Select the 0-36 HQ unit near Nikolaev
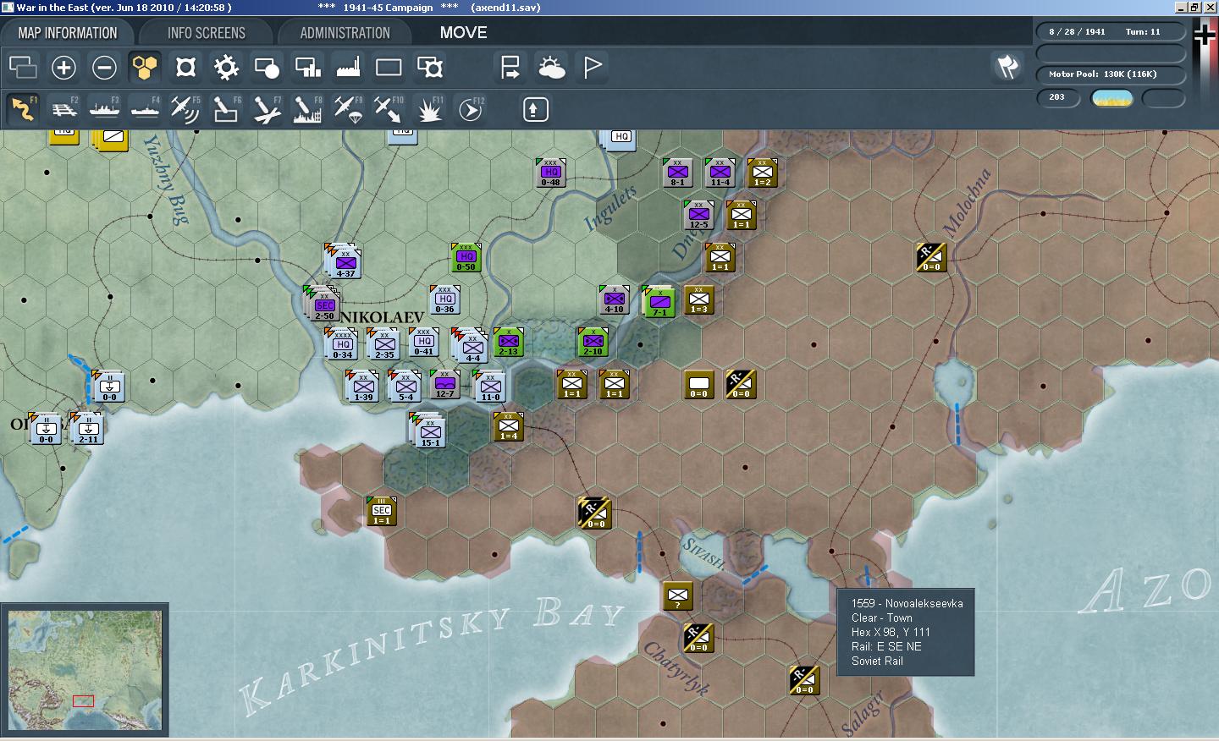Image resolution: width=1219 pixels, height=741 pixels. pyautogui.click(x=444, y=299)
